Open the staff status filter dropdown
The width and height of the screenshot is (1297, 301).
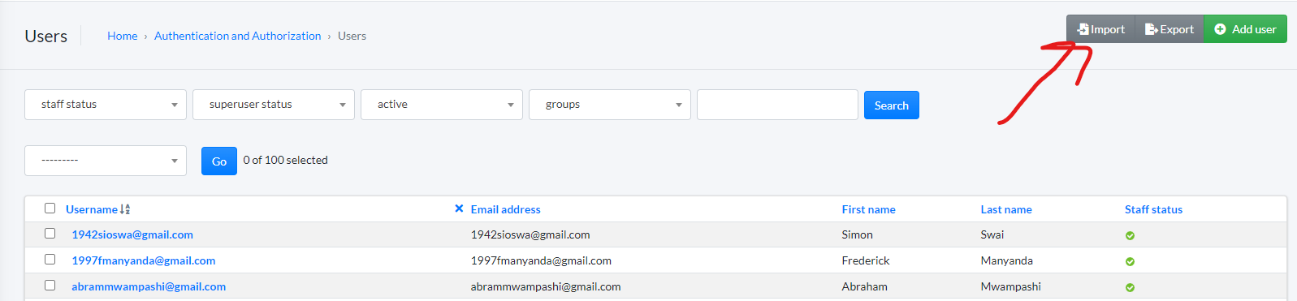coord(106,105)
